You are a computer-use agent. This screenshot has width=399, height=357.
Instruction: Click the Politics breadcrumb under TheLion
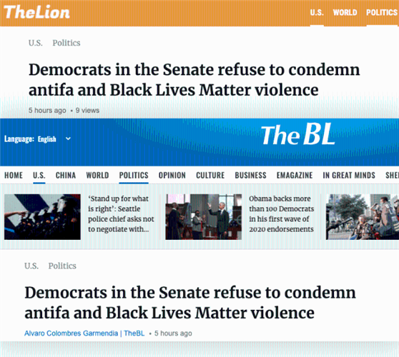point(66,43)
